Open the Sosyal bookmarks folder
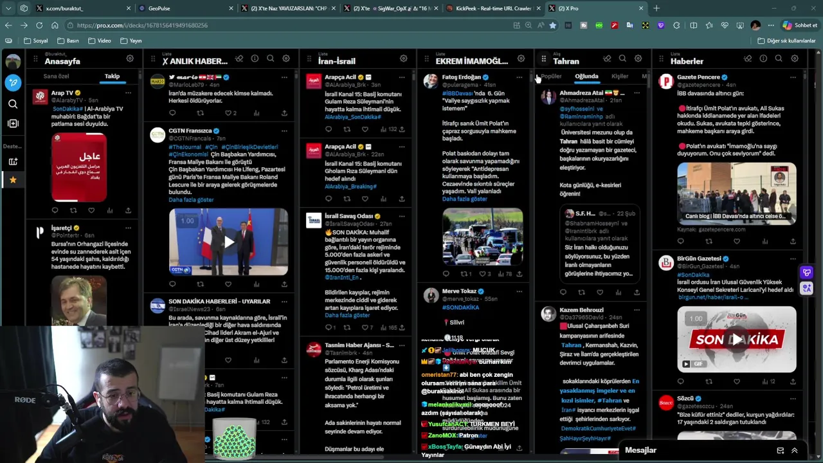The width and height of the screenshot is (823, 463). (35, 41)
